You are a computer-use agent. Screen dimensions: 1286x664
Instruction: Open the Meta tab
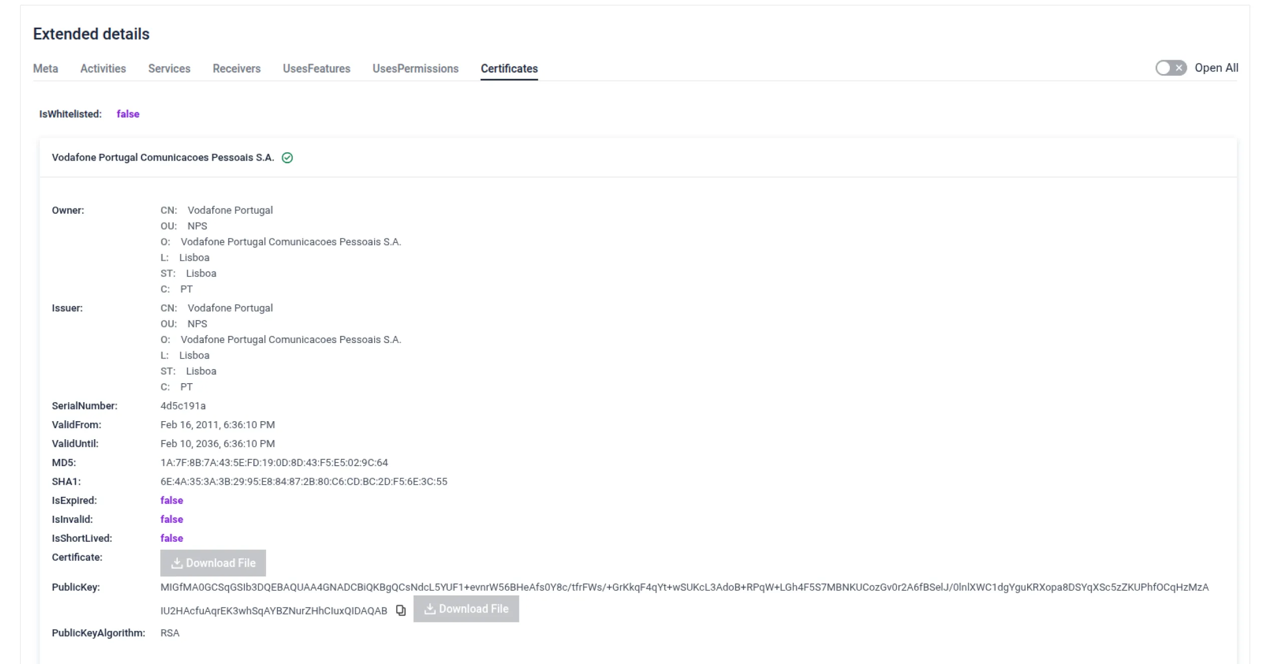(x=45, y=69)
